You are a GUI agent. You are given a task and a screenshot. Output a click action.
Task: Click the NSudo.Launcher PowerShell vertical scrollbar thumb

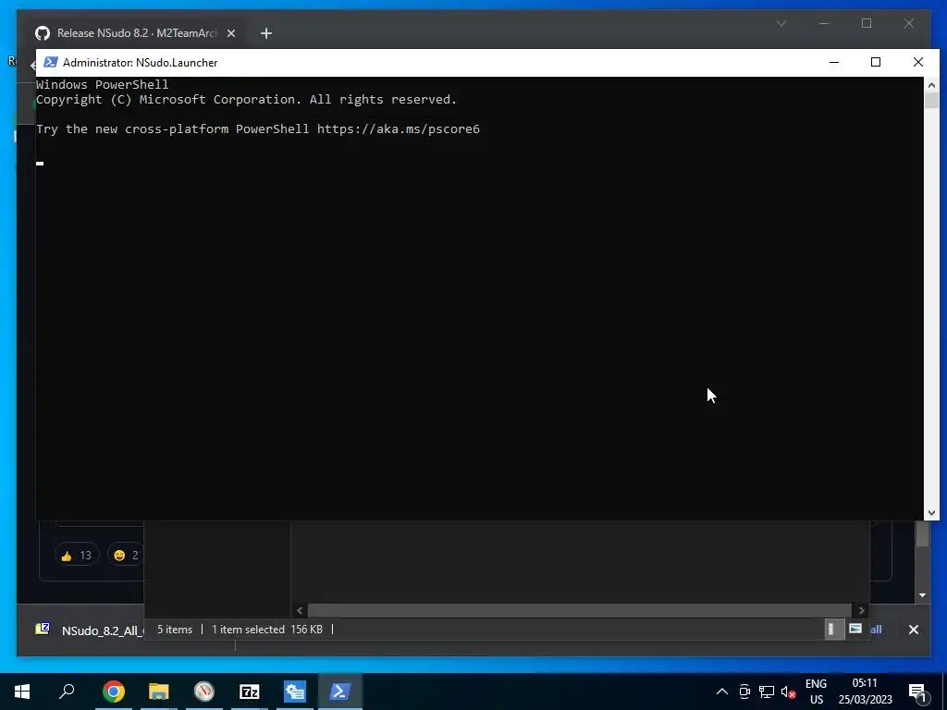pyautogui.click(x=931, y=100)
